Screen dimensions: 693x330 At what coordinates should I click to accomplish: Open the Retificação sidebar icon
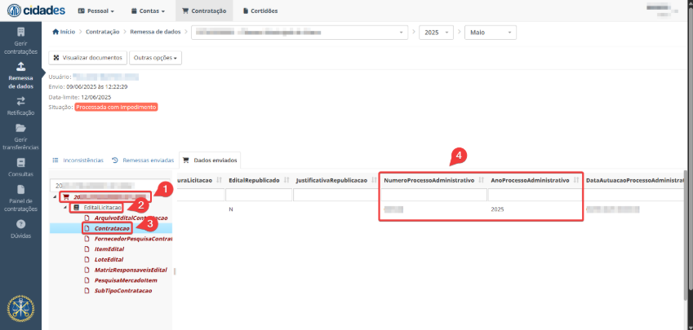[x=20, y=106]
